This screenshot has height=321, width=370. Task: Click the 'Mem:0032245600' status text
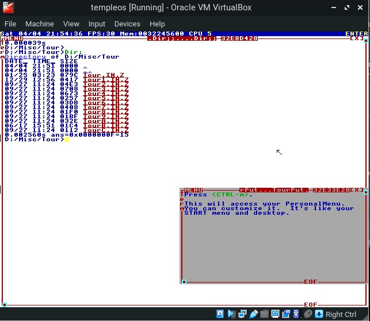pyautogui.click(x=152, y=34)
